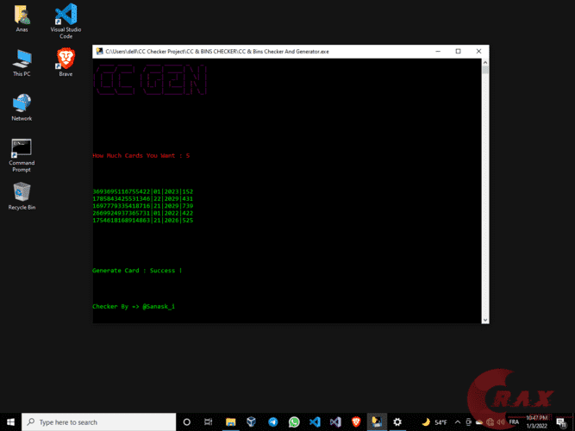Open the network status tray icon

(x=490, y=422)
